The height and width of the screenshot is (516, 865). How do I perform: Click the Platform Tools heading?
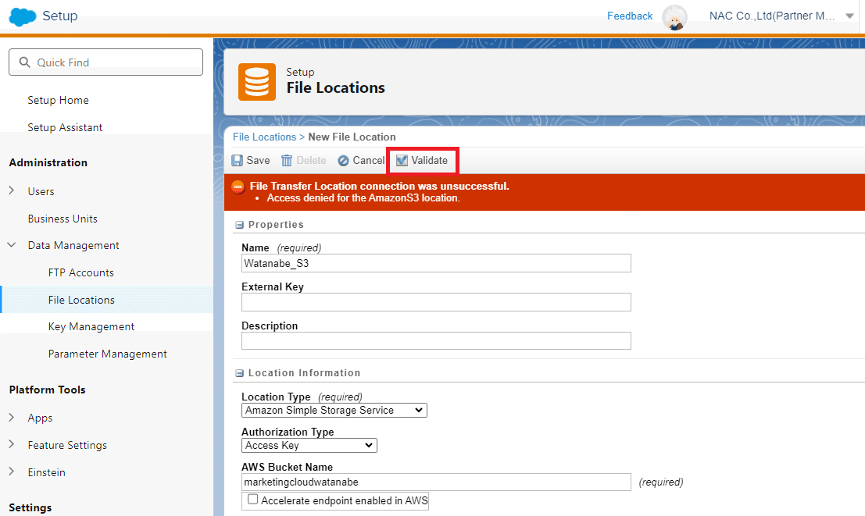click(x=48, y=390)
